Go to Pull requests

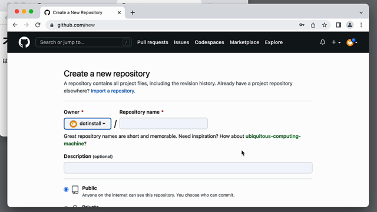(153, 42)
